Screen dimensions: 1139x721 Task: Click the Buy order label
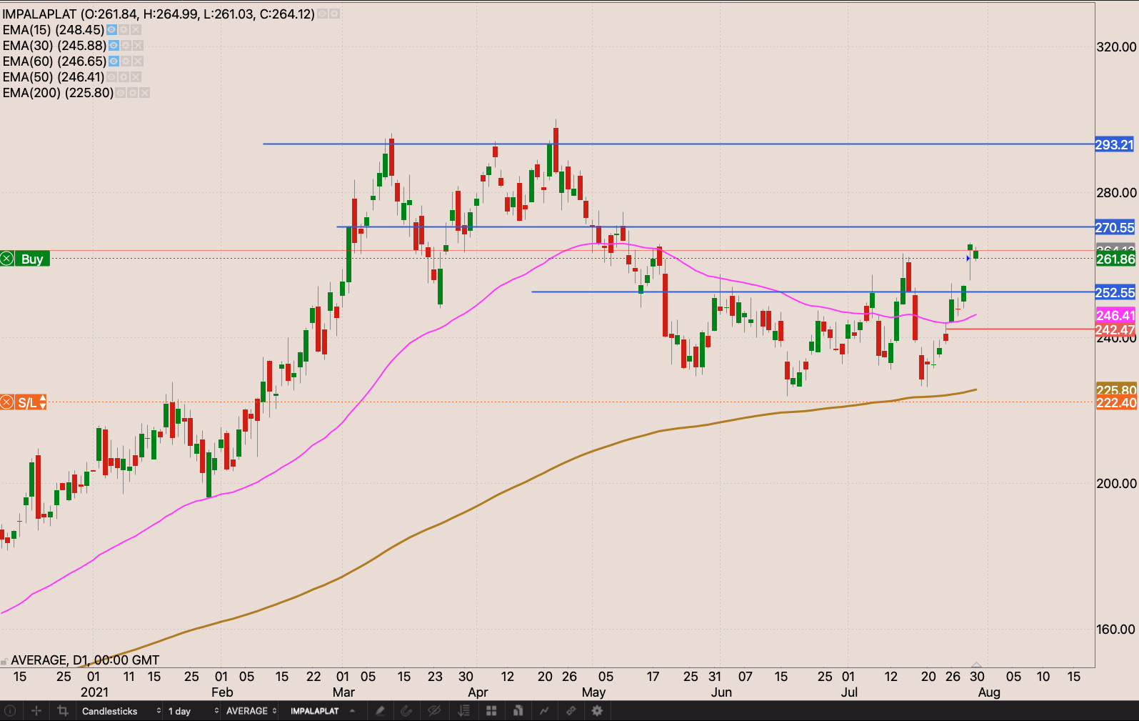click(32, 259)
